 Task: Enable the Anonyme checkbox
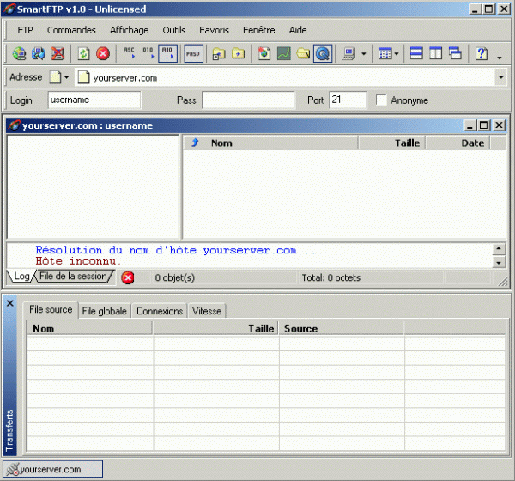coord(381,100)
